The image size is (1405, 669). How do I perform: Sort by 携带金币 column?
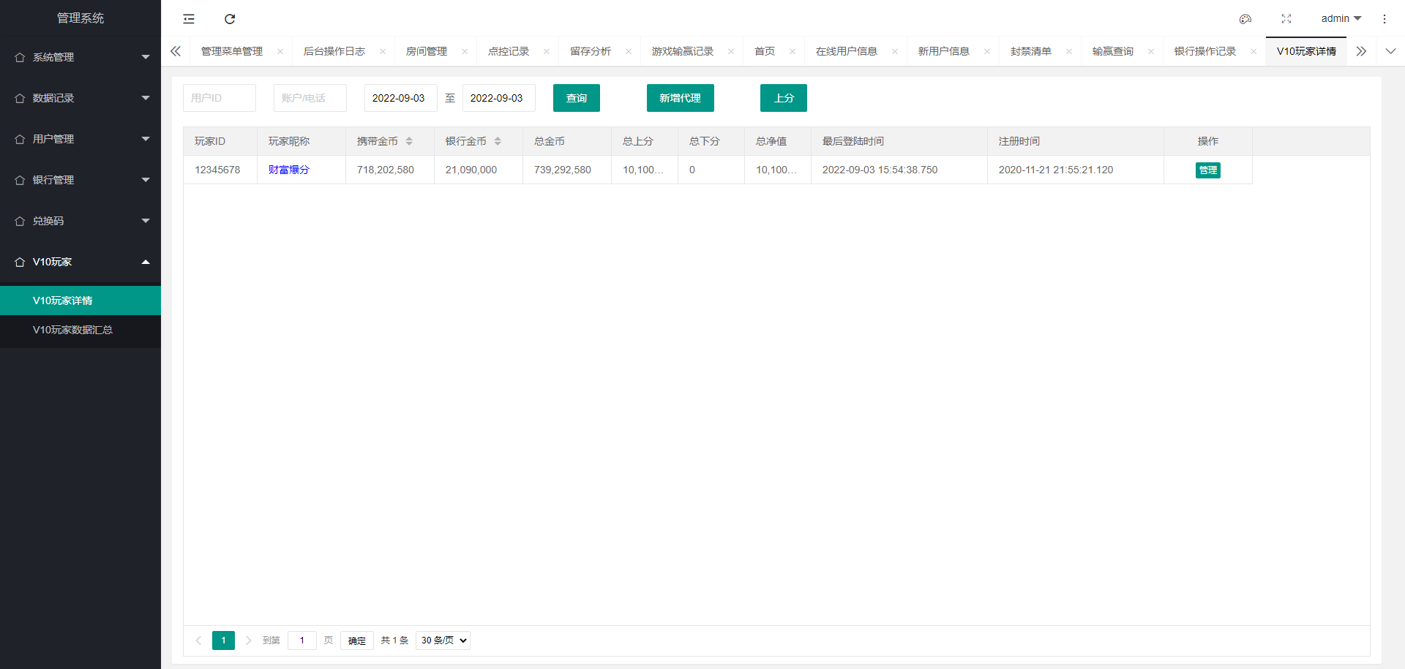(409, 141)
